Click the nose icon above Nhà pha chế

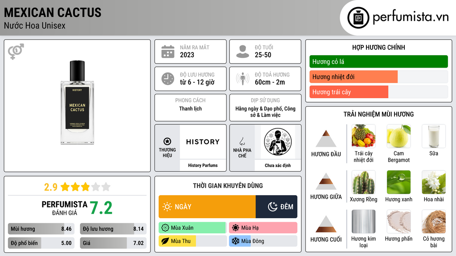coord(242,141)
